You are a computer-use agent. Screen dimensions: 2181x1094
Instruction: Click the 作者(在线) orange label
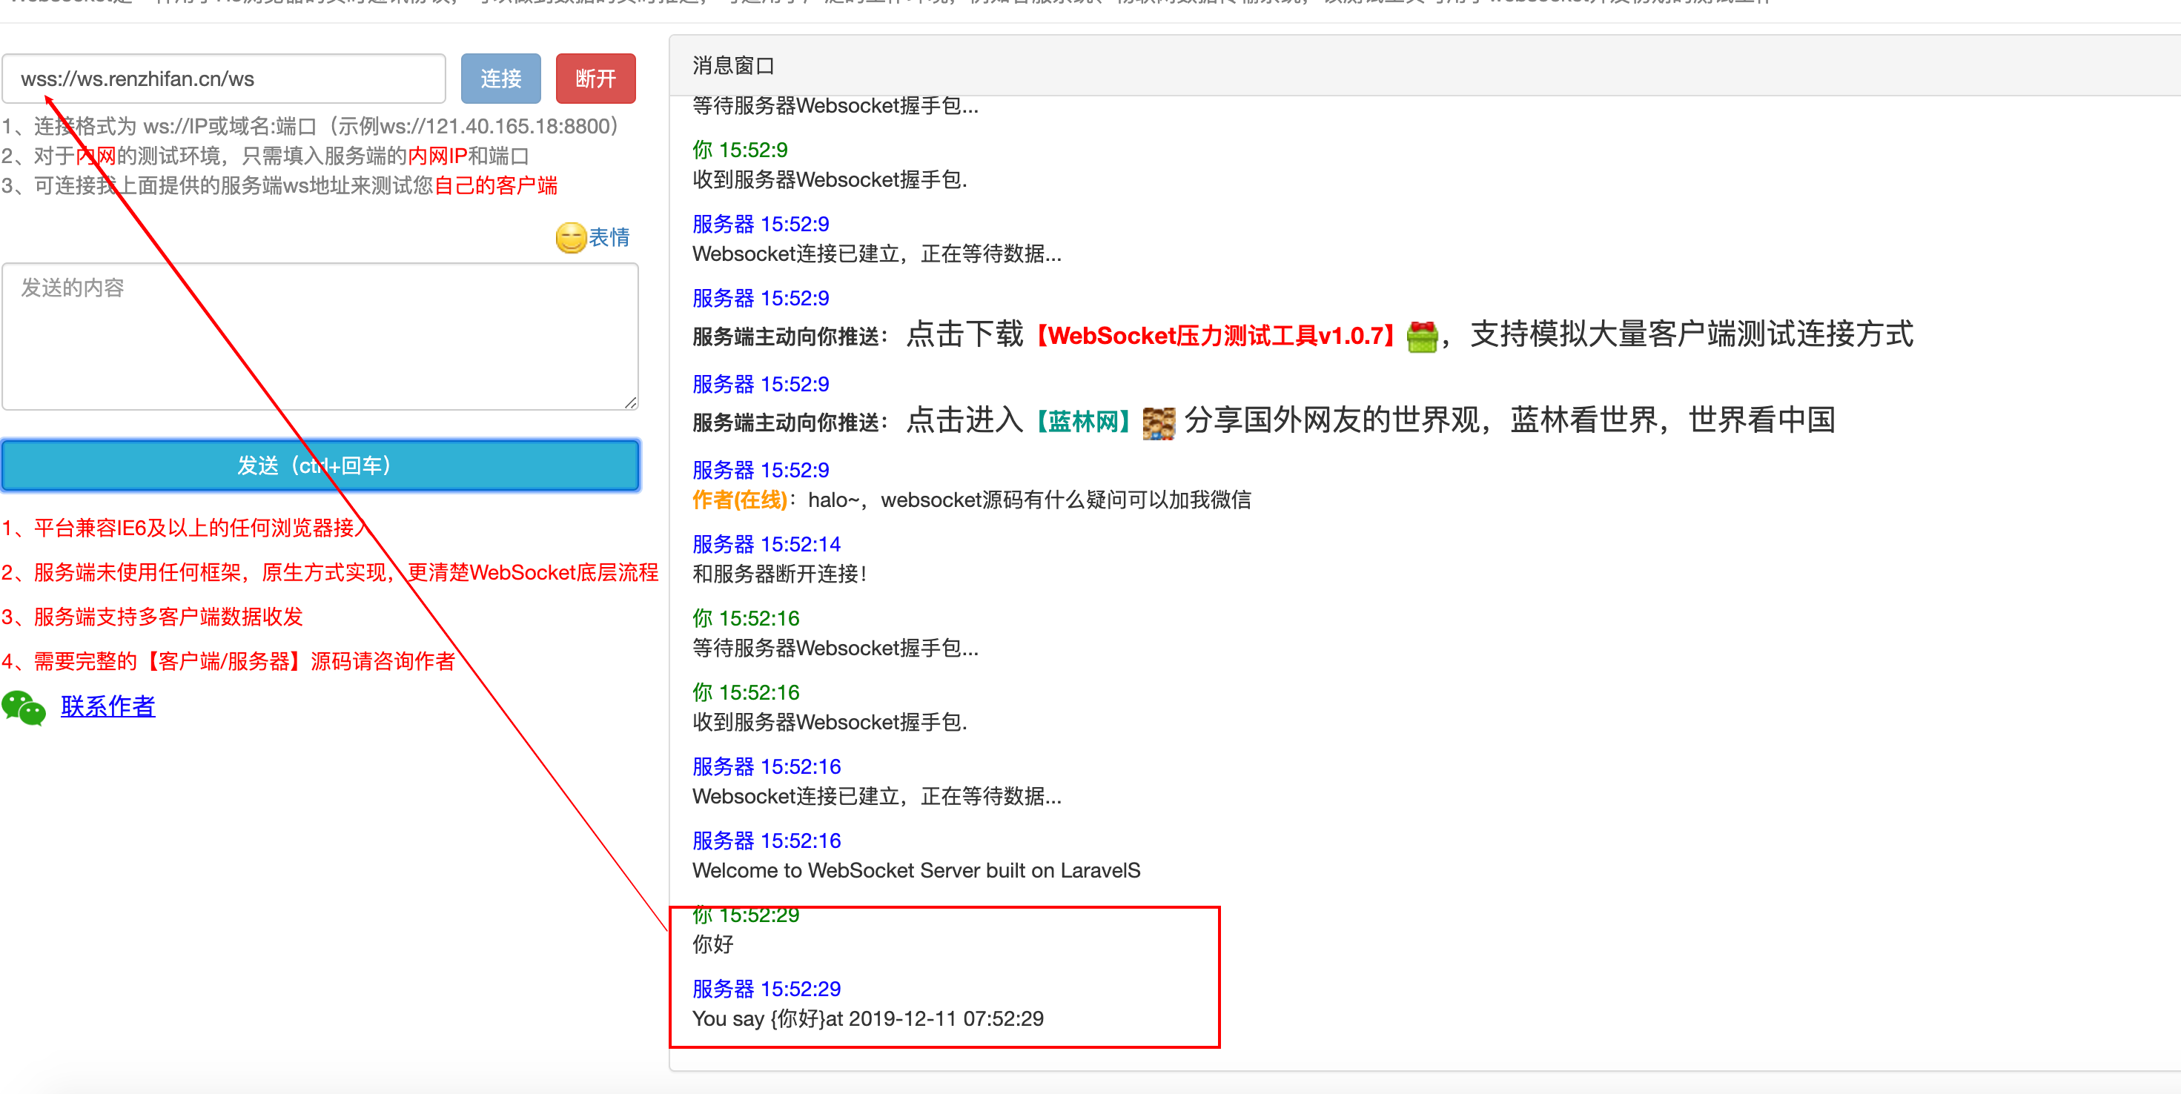(739, 500)
